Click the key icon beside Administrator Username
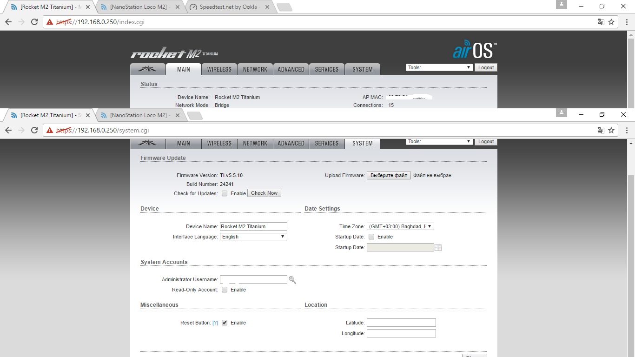635x357 pixels. point(292,279)
